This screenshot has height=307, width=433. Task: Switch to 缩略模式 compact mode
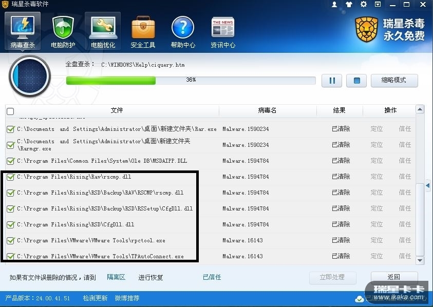pos(394,80)
